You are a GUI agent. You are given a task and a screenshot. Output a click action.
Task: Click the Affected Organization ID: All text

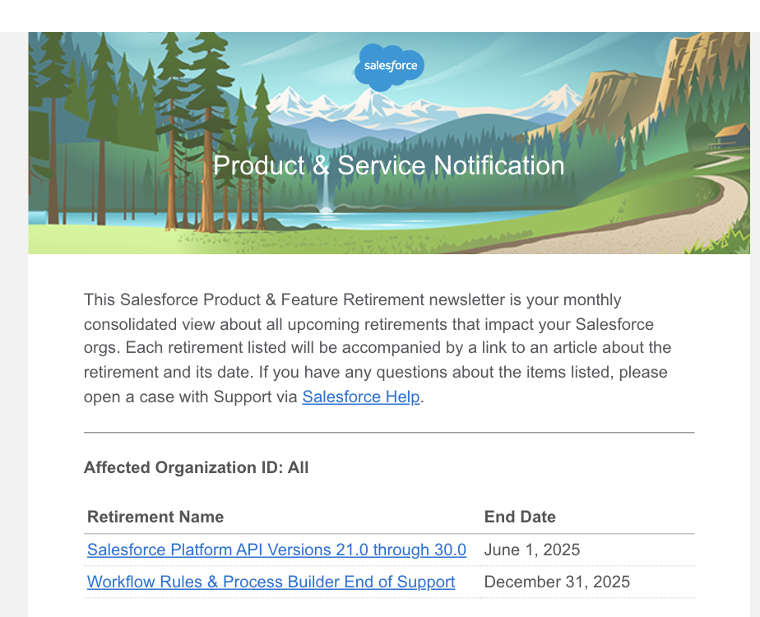click(196, 467)
